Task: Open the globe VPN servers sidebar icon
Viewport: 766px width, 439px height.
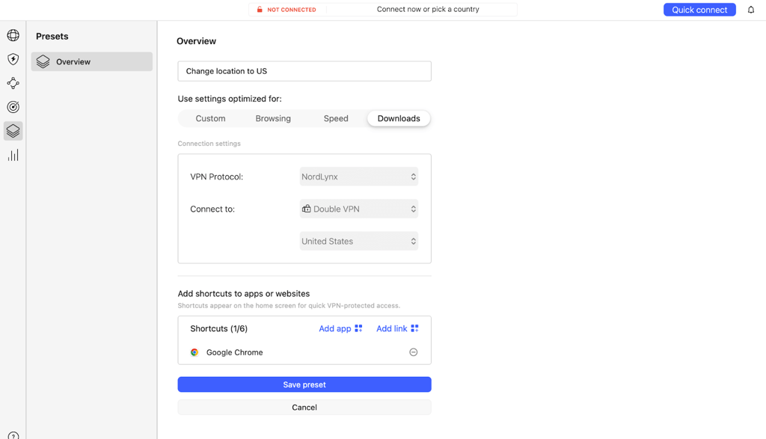Action: click(x=13, y=35)
